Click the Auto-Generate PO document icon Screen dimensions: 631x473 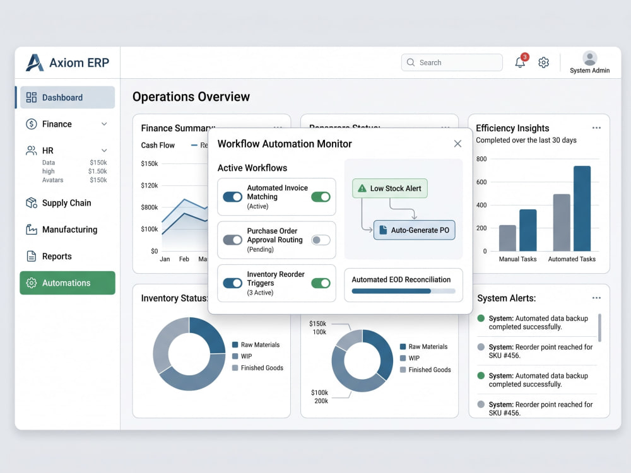point(383,230)
